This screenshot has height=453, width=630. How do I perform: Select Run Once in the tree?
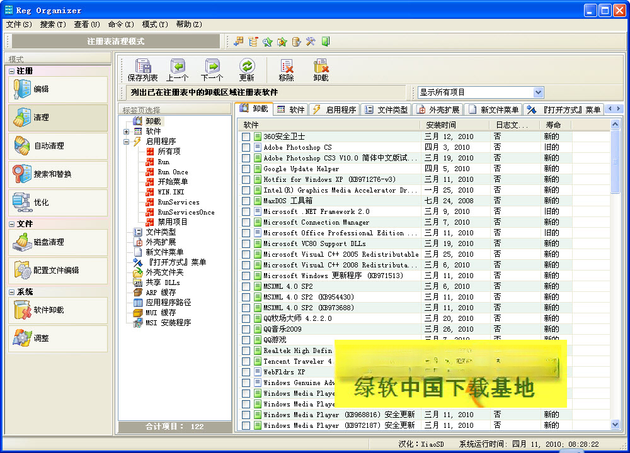pyautogui.click(x=173, y=172)
